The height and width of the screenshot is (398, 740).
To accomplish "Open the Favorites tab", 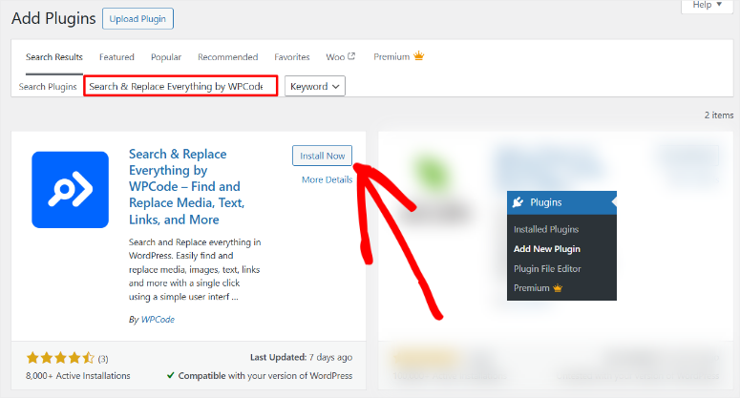I will 292,57.
